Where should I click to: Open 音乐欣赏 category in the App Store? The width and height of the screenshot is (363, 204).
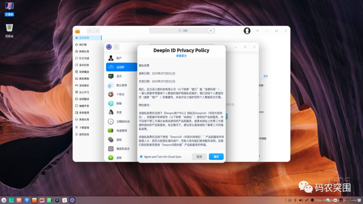87,65
